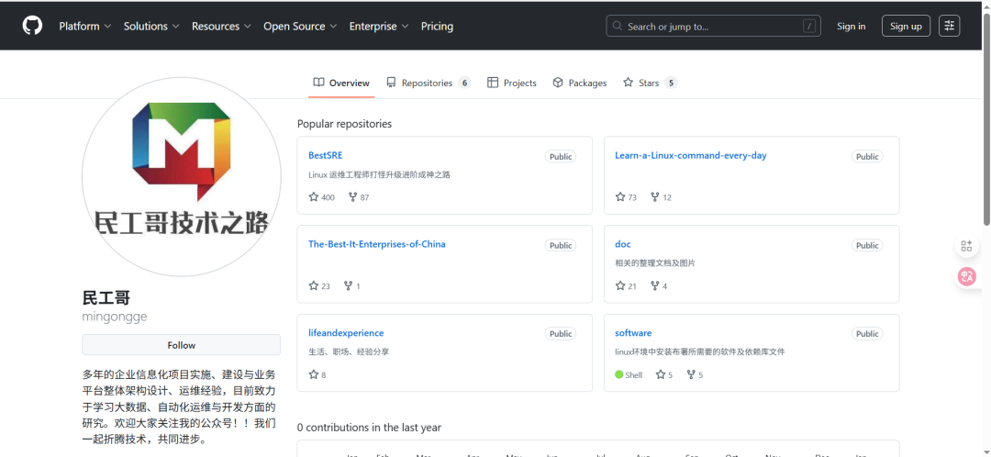This screenshot has height=457, width=991.
Task: Click the GitHub logo icon
Action: 32,26
